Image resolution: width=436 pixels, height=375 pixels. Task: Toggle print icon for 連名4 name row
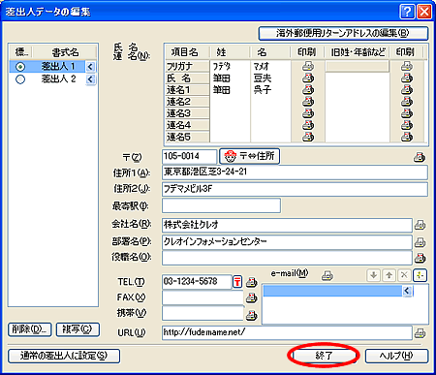[308, 125]
